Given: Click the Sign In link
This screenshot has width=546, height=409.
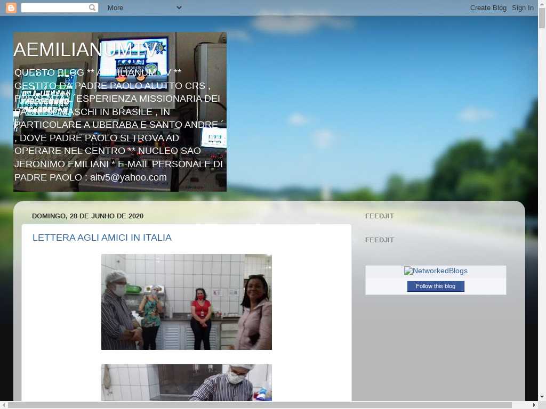Looking at the screenshot, I should pos(523,7).
